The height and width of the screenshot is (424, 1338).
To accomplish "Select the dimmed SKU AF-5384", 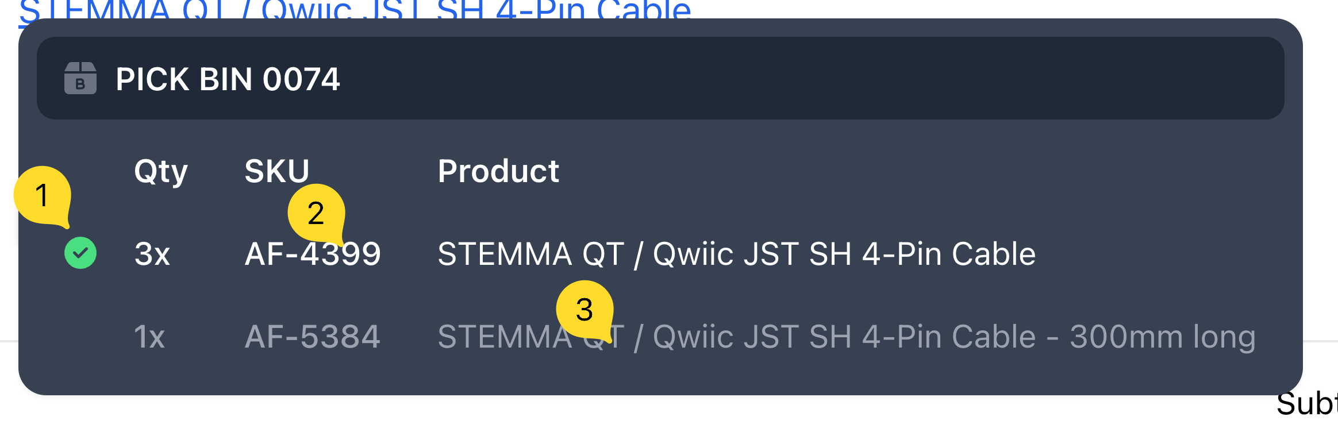I will click(x=312, y=337).
